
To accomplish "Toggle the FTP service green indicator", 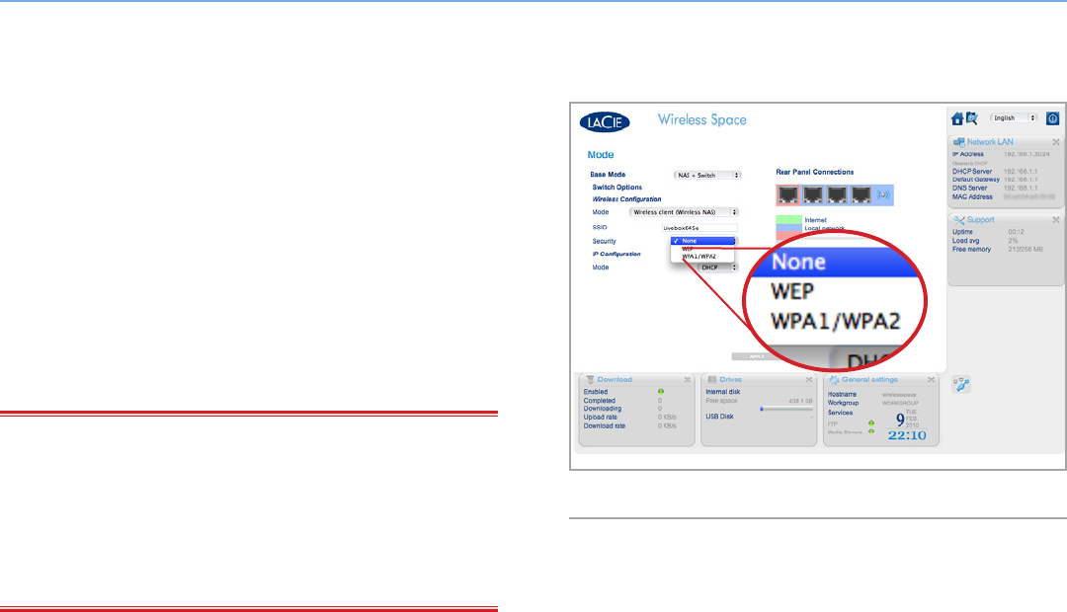I will pyautogui.click(x=871, y=422).
